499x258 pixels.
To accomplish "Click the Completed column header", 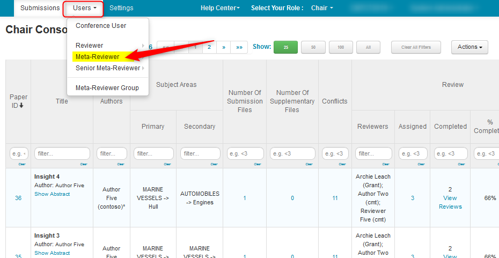I will click(450, 126).
